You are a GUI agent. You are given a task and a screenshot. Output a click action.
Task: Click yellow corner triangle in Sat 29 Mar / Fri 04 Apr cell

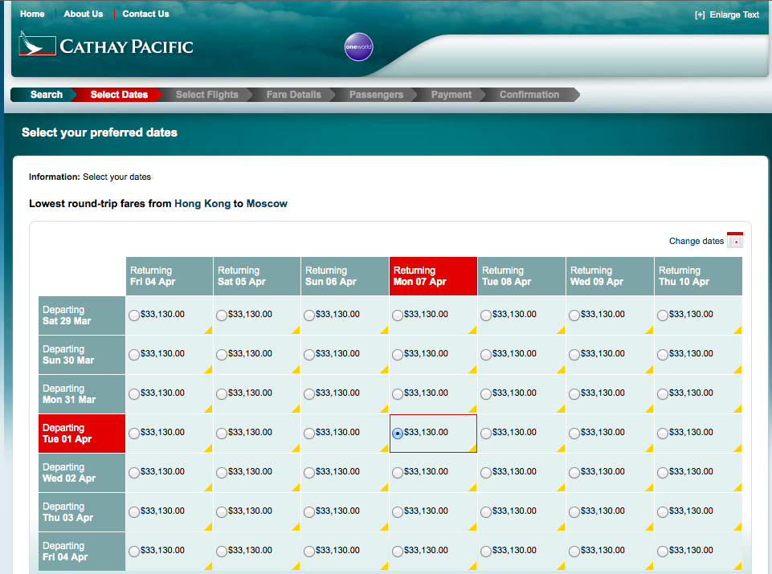209,330
